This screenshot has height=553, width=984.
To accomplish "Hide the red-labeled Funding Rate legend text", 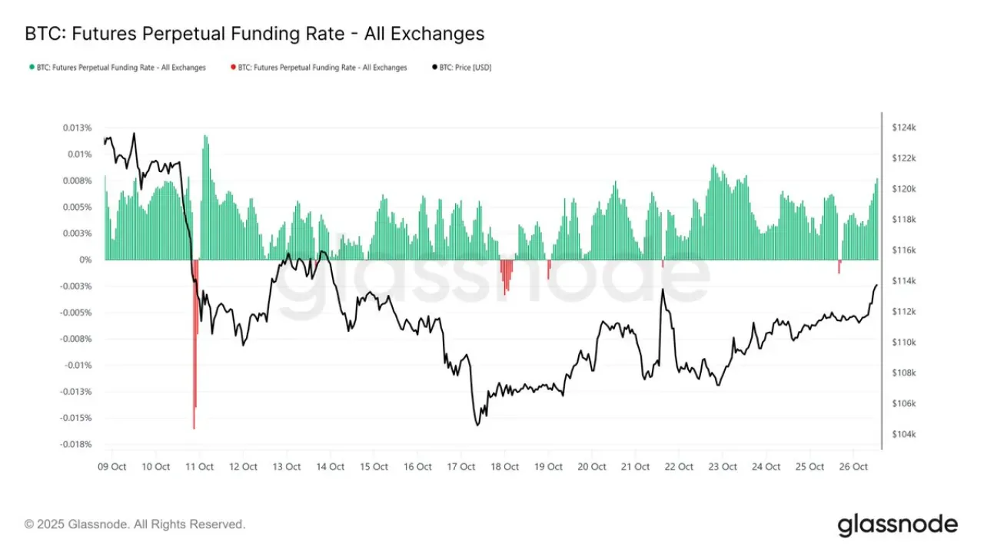I will point(323,68).
